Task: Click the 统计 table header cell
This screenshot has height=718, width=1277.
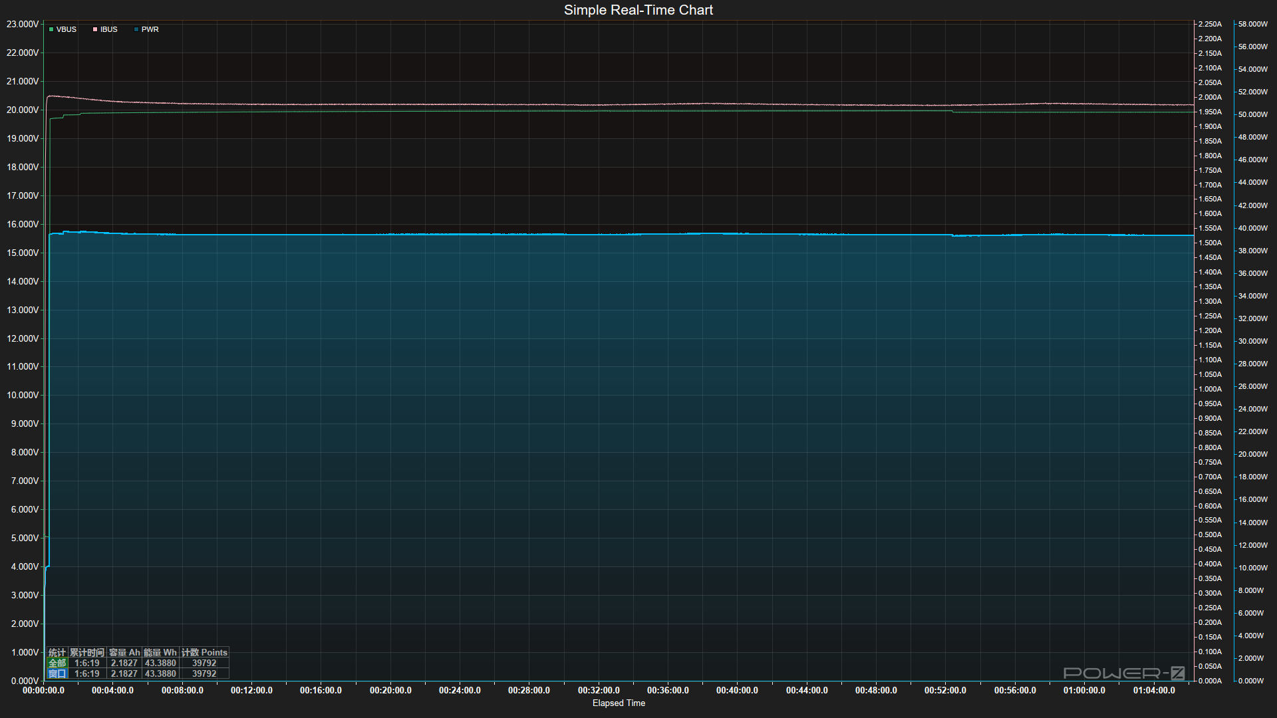Action: coord(57,652)
